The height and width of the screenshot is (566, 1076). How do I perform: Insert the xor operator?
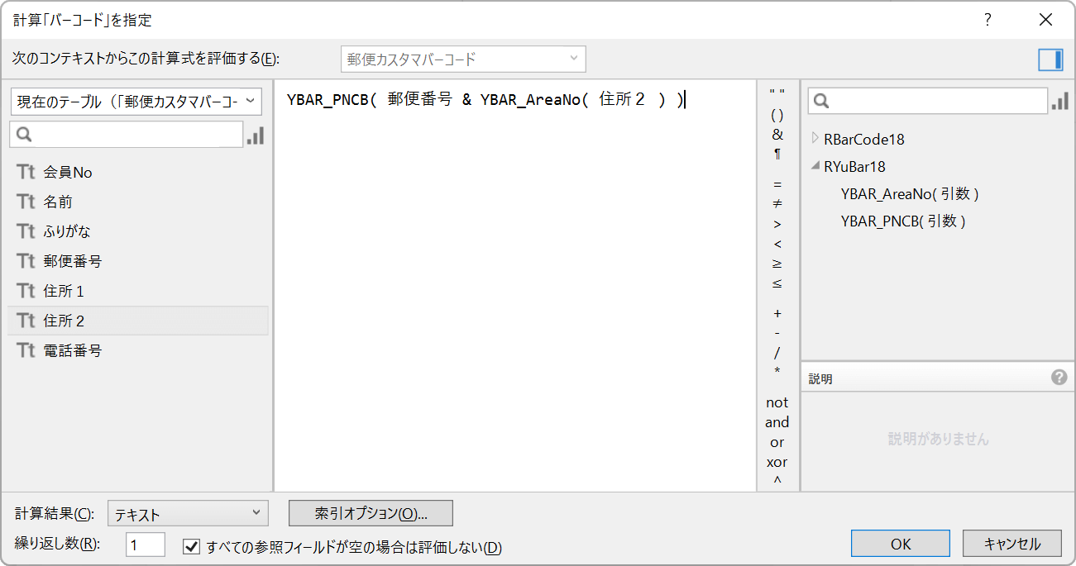pos(777,462)
